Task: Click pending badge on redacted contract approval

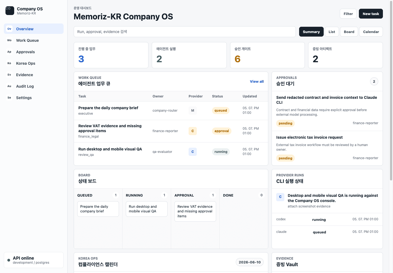Action: [285, 123]
